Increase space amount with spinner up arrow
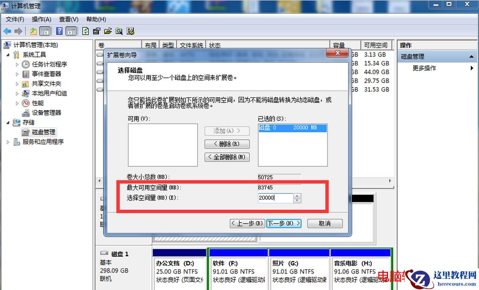Screen dimensions: 479x290 coord(297,196)
